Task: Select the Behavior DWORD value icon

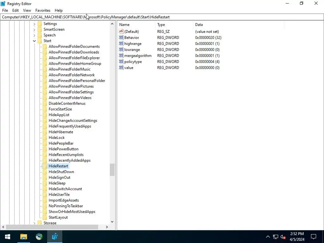Action: pos(121,37)
